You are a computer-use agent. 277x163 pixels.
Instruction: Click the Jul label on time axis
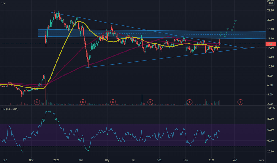(133, 160)
